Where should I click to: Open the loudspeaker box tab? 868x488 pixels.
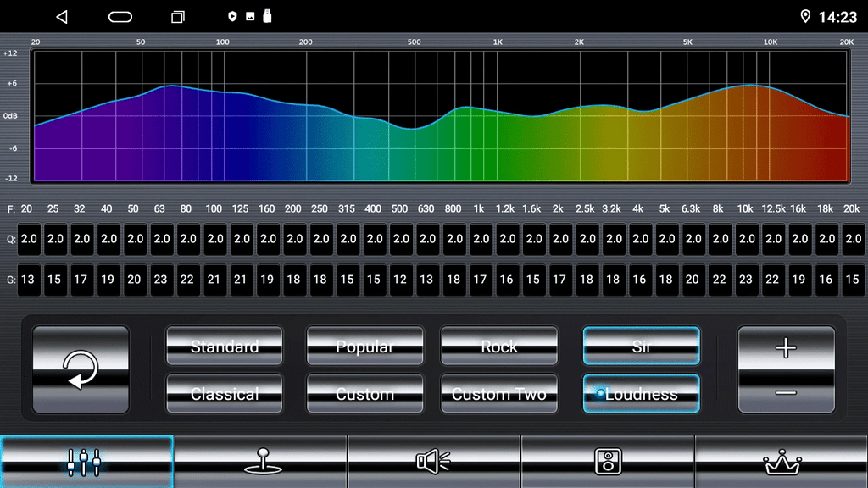pos(608,462)
